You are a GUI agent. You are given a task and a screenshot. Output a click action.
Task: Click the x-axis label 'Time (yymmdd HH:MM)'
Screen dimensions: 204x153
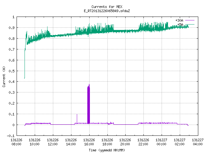pyautogui.click(x=107, y=150)
